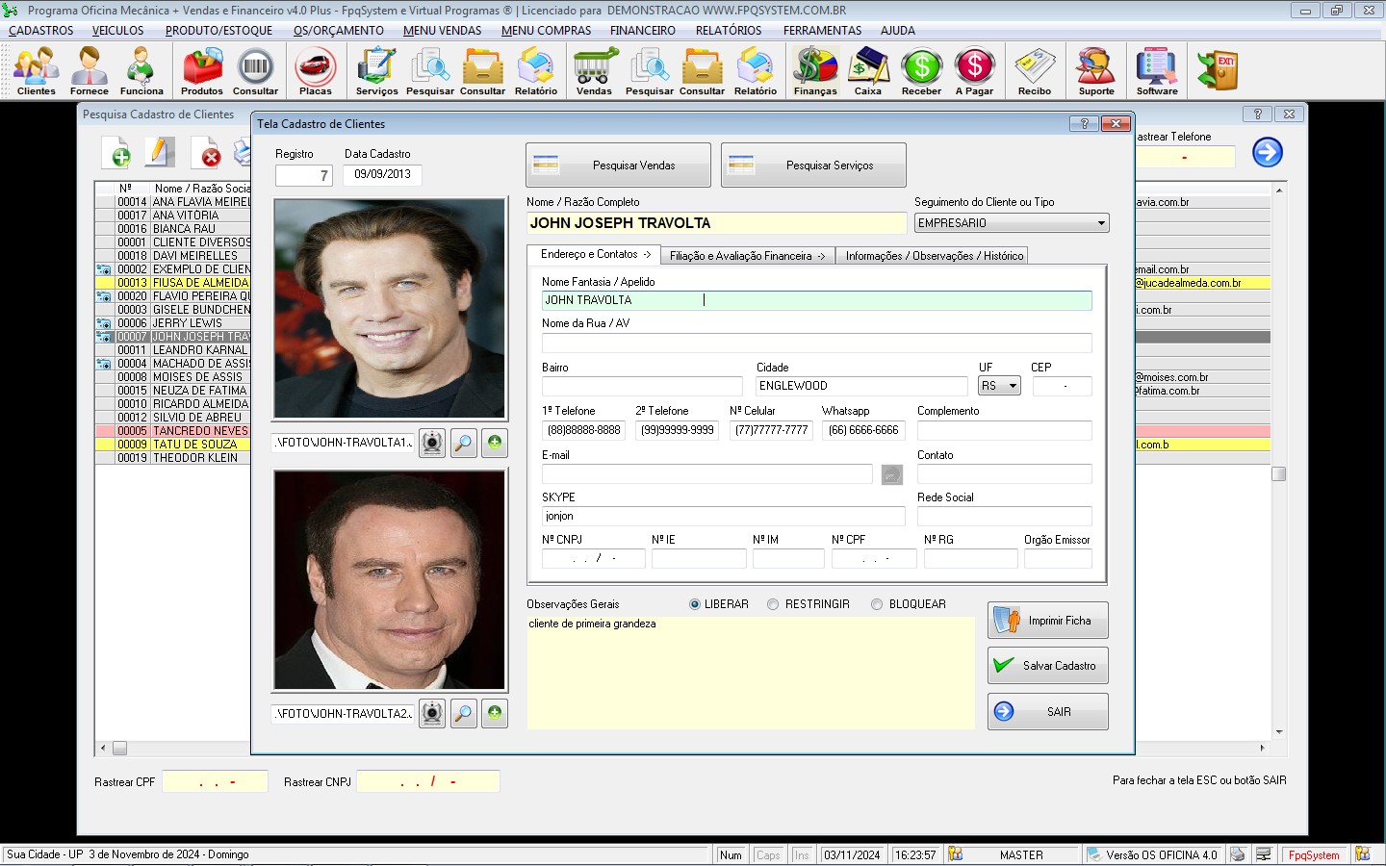Screen dimensions: 1386x866
Task: Open the Finanças toolbar icon
Action: pos(815,71)
